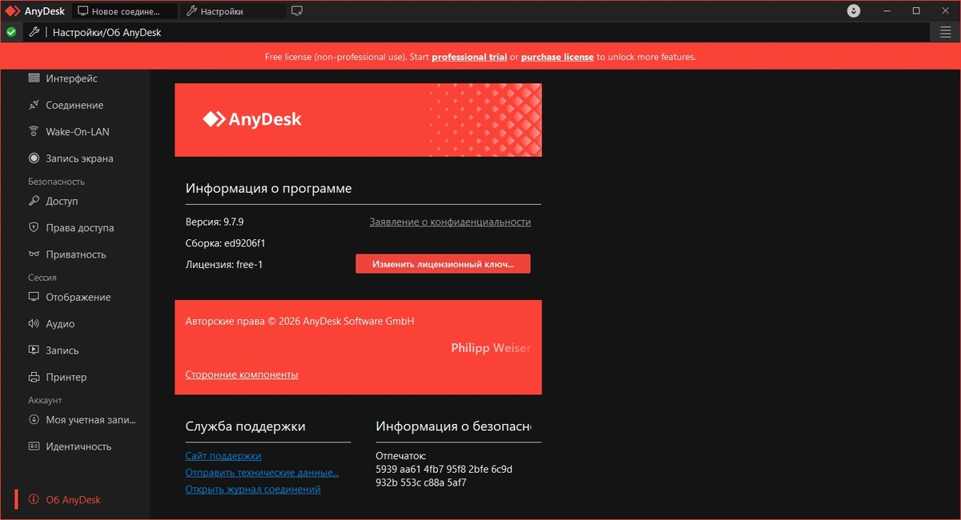Click the new session monitor icon in tab bar
The width and height of the screenshot is (961, 520).
[x=297, y=11]
